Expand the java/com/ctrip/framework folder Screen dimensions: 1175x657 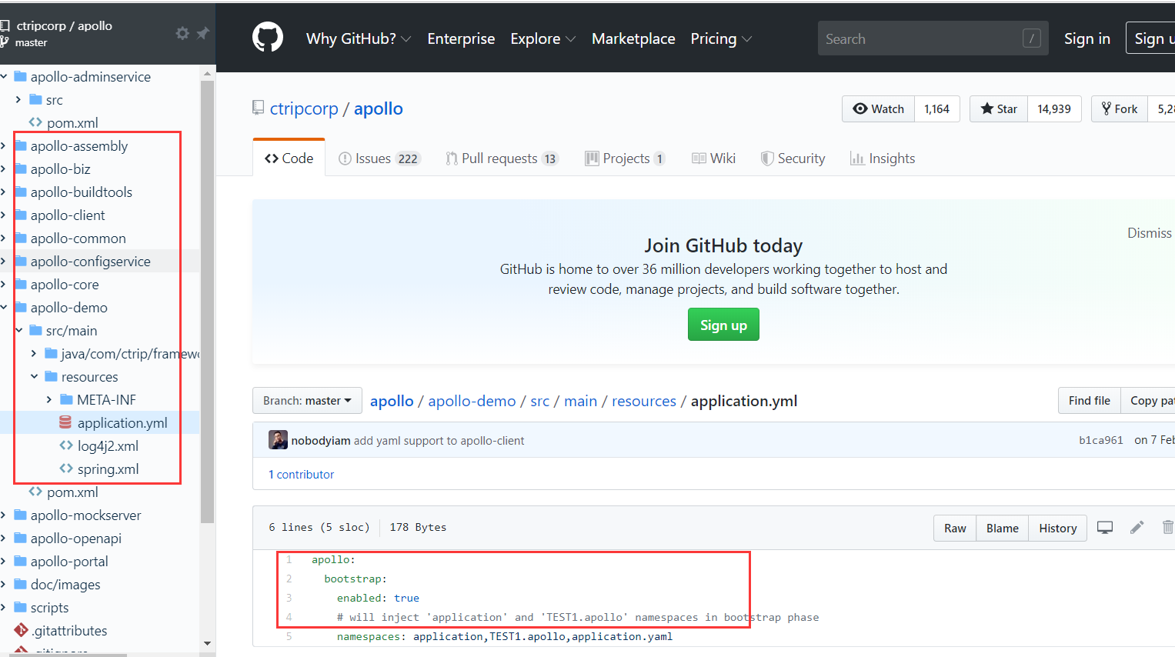34,353
